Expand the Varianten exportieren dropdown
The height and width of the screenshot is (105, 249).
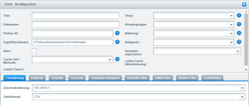click(238, 51)
